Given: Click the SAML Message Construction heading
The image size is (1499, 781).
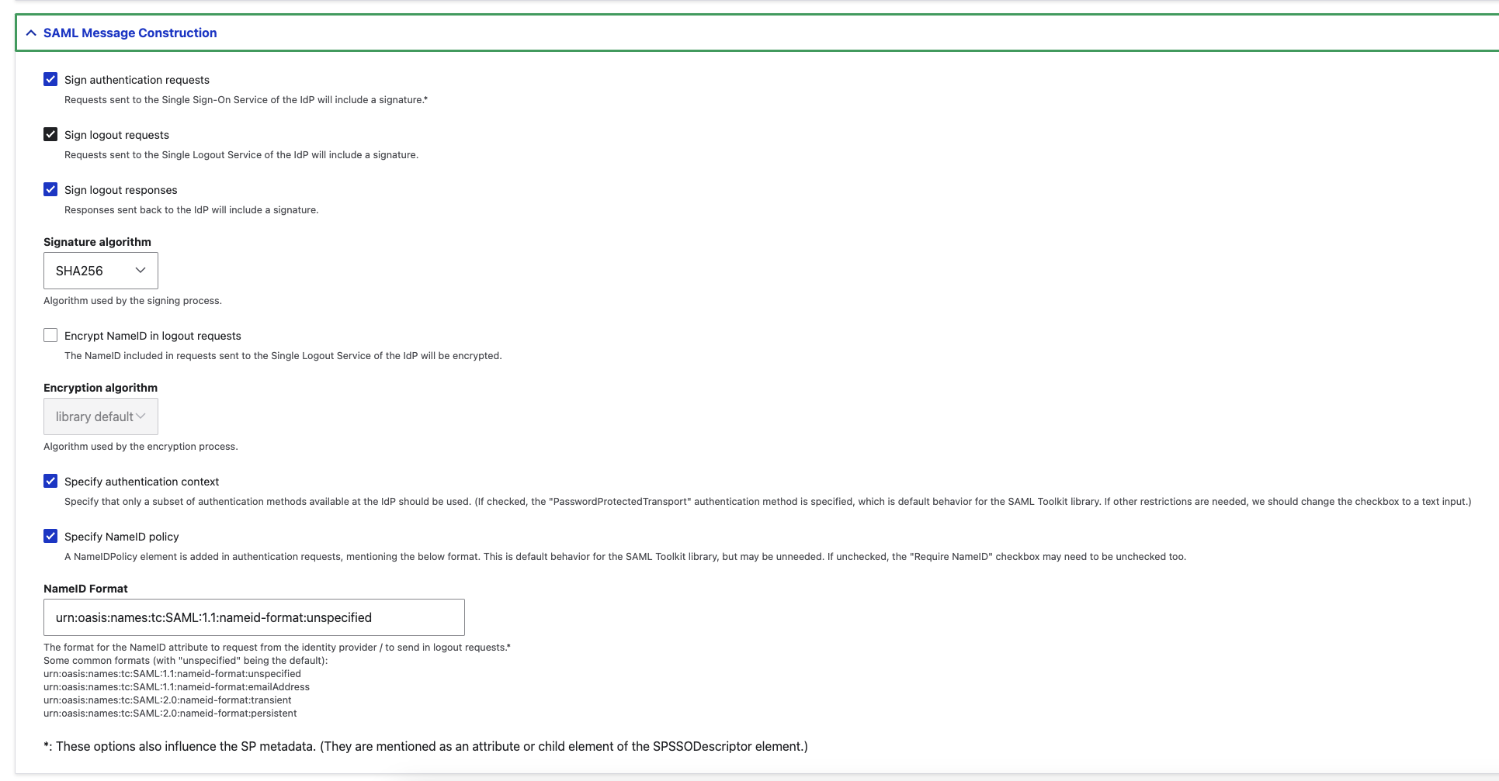Looking at the screenshot, I should pyautogui.click(x=130, y=33).
